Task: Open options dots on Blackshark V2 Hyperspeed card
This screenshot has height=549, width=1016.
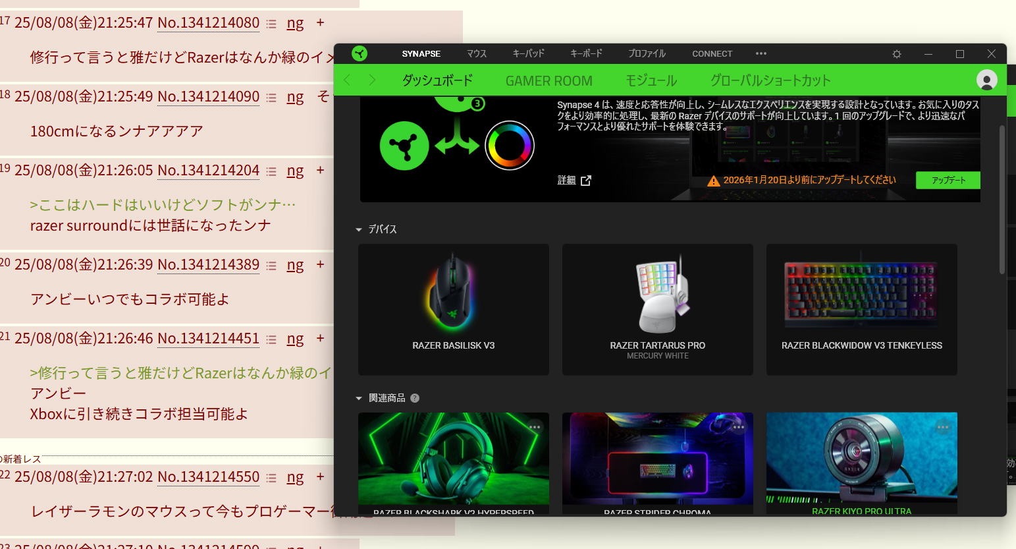Action: [535, 427]
